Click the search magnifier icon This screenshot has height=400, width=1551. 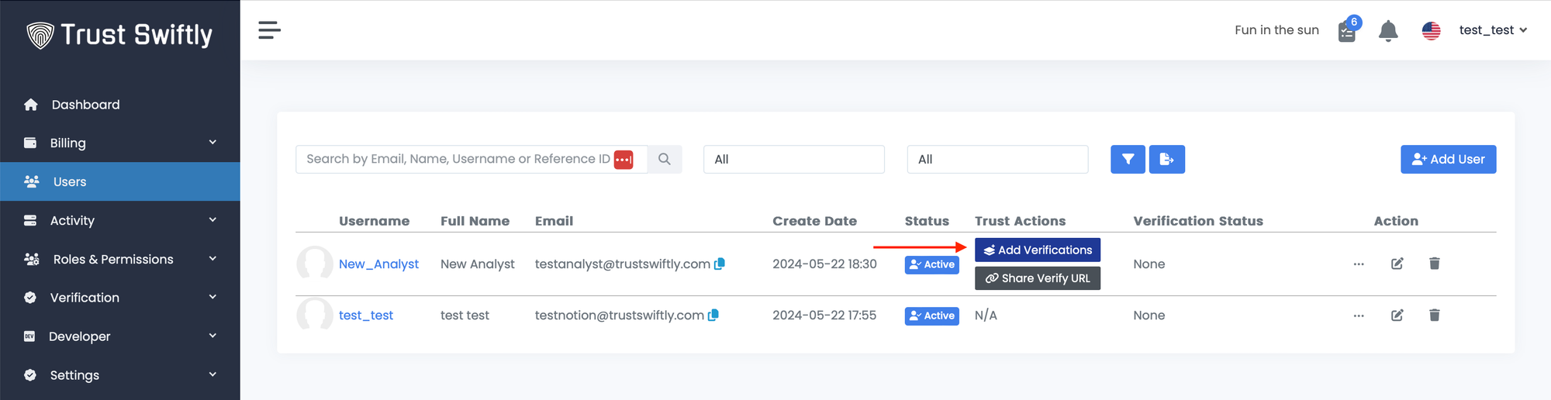(665, 159)
